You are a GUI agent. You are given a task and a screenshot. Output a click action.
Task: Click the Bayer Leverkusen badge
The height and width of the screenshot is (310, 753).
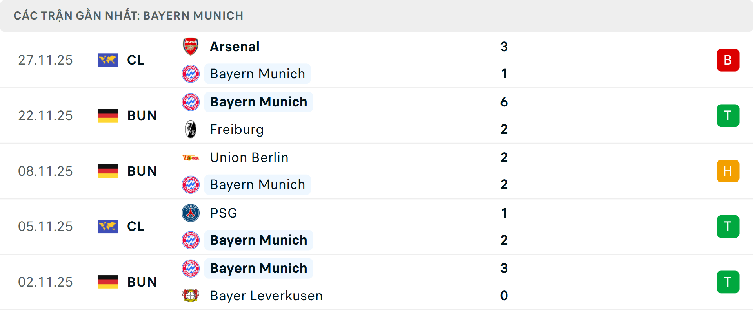coord(191,296)
